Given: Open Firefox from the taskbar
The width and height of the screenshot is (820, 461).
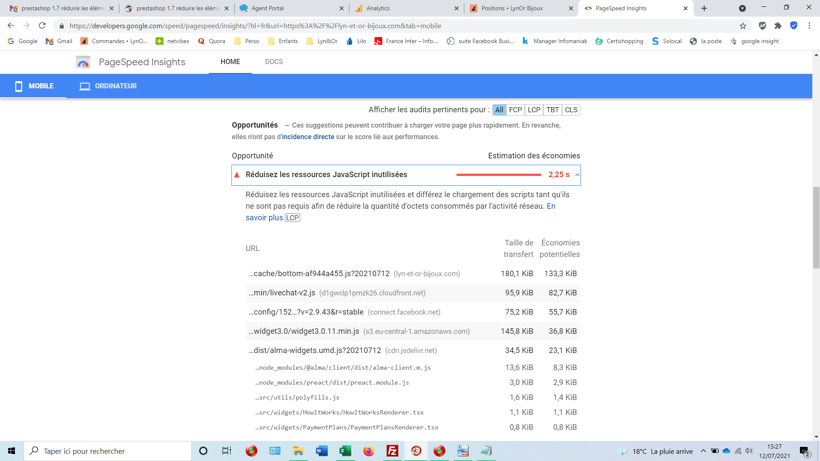Looking at the screenshot, I should [369, 451].
